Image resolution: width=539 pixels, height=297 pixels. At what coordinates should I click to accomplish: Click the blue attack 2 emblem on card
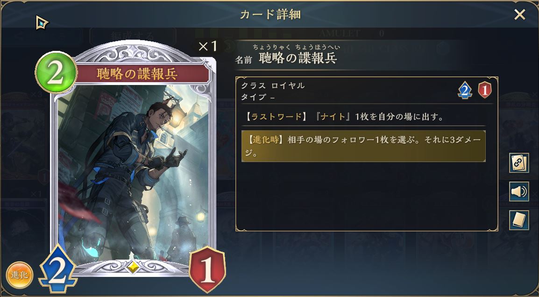pos(58,269)
